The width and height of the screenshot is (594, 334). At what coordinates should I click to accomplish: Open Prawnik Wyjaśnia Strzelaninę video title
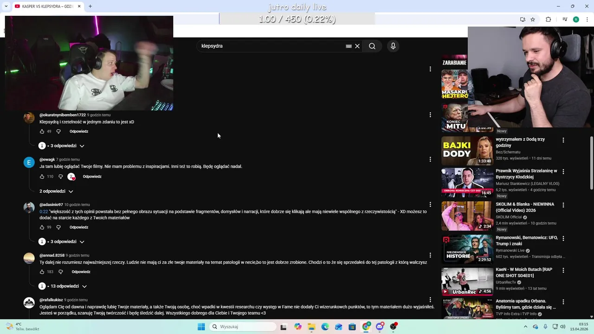(526, 174)
